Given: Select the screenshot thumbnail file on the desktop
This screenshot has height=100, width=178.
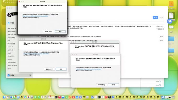Looking at the screenshot, I should [171, 27].
